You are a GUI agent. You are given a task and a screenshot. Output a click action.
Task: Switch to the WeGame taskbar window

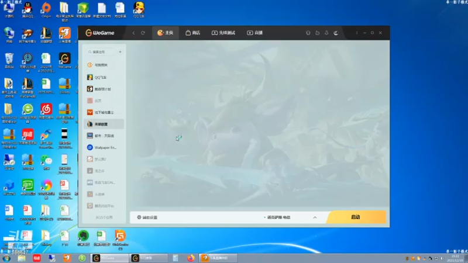tap(109, 258)
